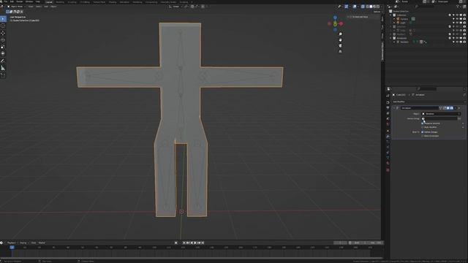Image resolution: width=468 pixels, height=263 pixels.
Task: Open the Object Mode dropdown
Action: pyautogui.click(x=16, y=7)
